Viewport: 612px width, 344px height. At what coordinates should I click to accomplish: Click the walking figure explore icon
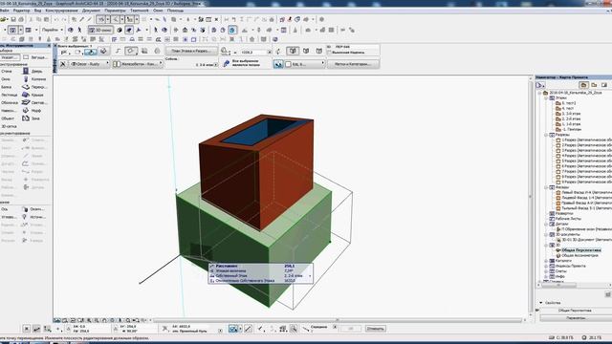click(x=79, y=30)
